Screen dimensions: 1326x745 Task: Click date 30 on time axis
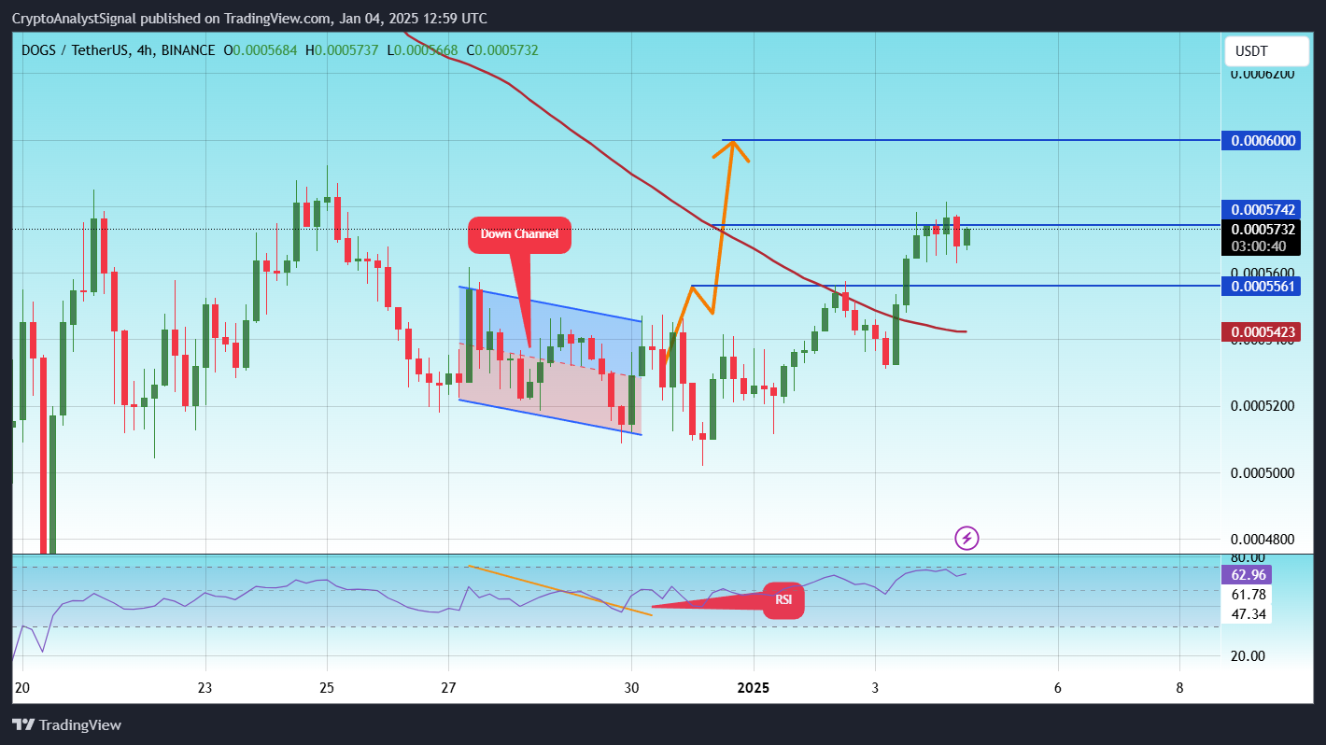tap(631, 688)
